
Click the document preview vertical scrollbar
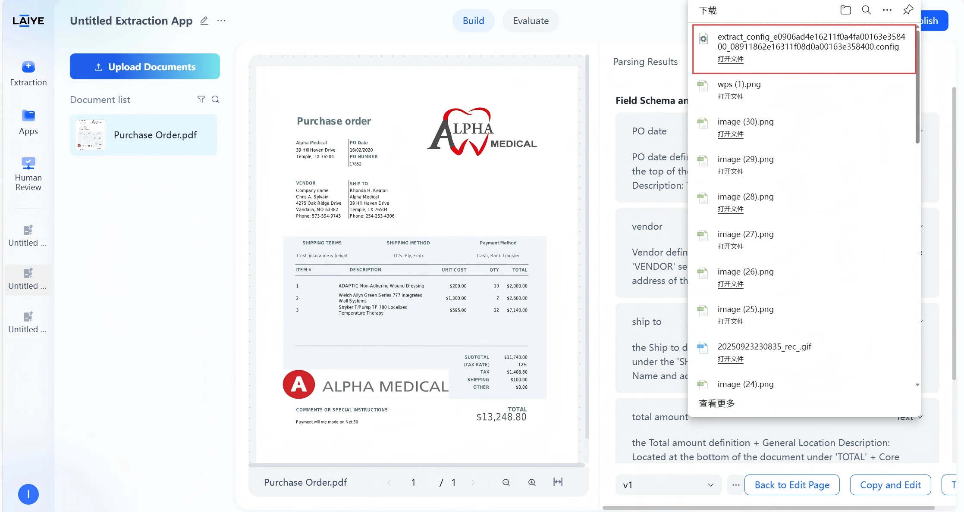tap(587, 248)
